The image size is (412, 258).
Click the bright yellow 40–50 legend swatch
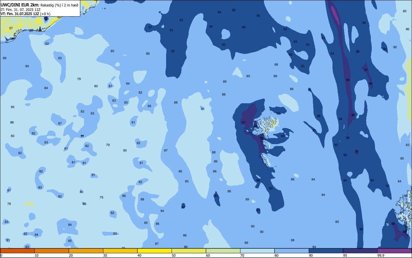pyautogui.click(x=154, y=251)
